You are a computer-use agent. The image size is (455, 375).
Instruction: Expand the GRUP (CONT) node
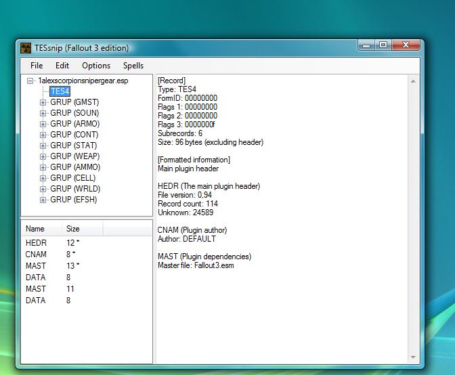[x=43, y=135]
